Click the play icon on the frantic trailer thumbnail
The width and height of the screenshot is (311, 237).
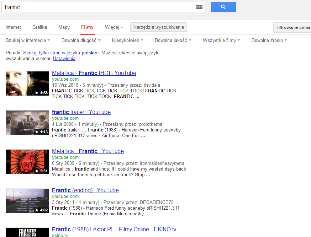click(37, 131)
